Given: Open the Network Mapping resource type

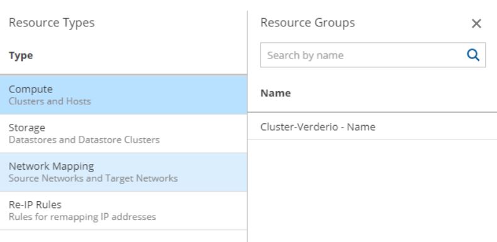Looking at the screenshot, I should (x=123, y=172).
